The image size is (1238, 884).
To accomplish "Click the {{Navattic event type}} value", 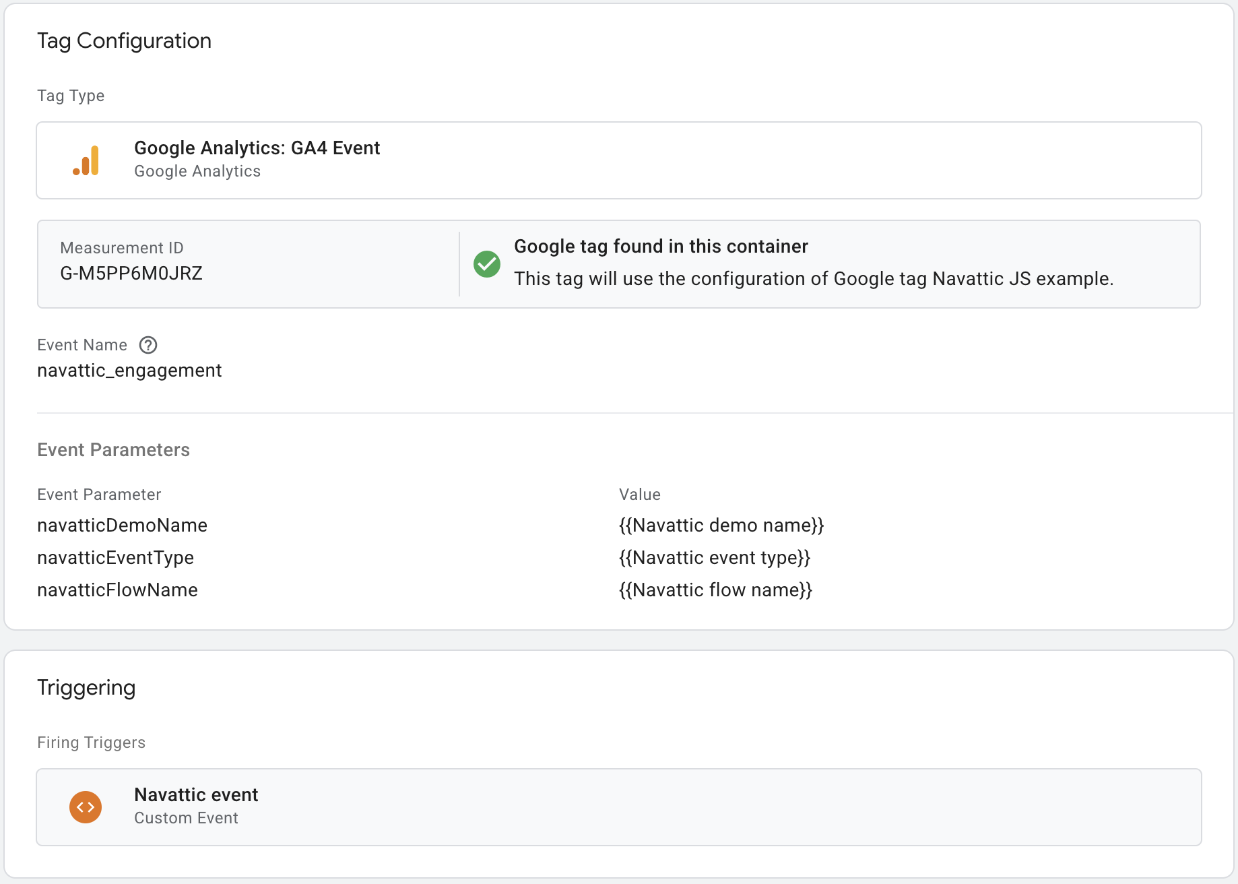I will pos(715,558).
